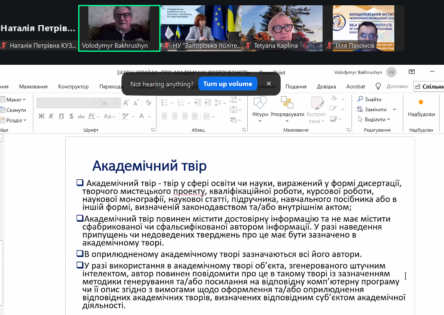Viewport: 444px width, 315px height.
Task: Select Tetyana Kaplina video thumbnail
Action: (282, 29)
